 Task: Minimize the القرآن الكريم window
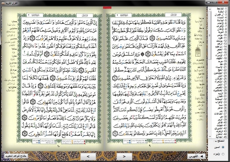coord(209,2)
